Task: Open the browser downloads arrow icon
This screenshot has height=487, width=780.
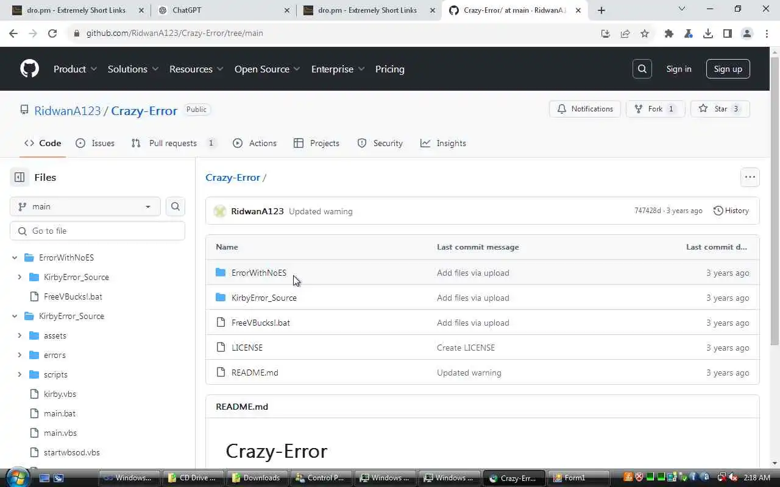Action: click(x=708, y=33)
